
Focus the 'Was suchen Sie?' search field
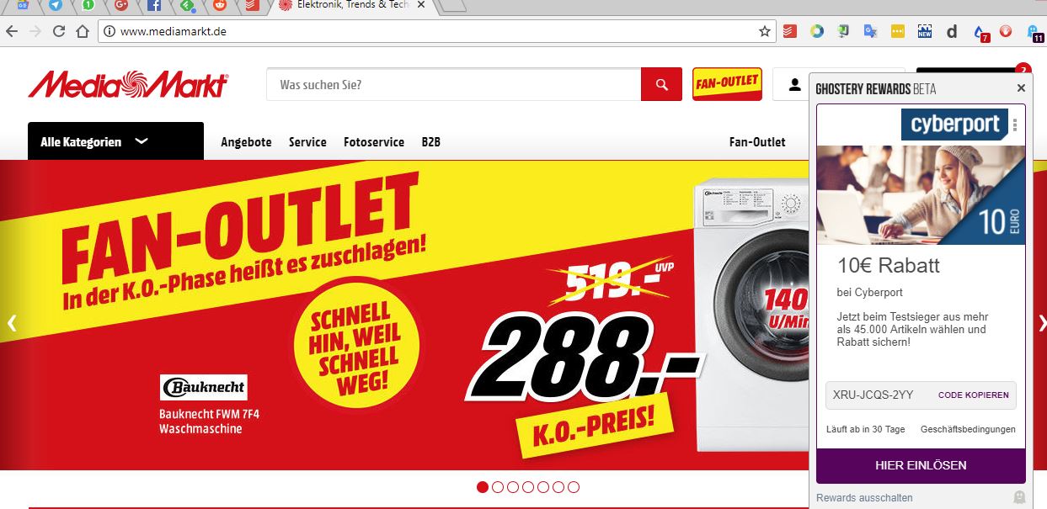coord(454,85)
